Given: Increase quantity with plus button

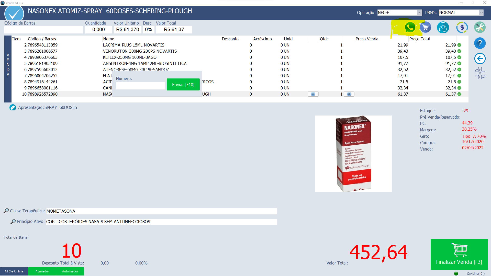Looking at the screenshot, I should (349, 94).
